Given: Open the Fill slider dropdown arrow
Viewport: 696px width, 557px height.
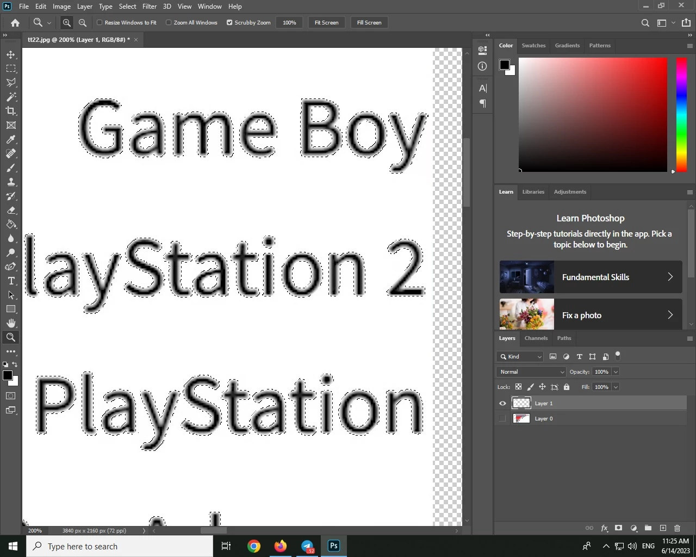Looking at the screenshot, I should point(616,387).
